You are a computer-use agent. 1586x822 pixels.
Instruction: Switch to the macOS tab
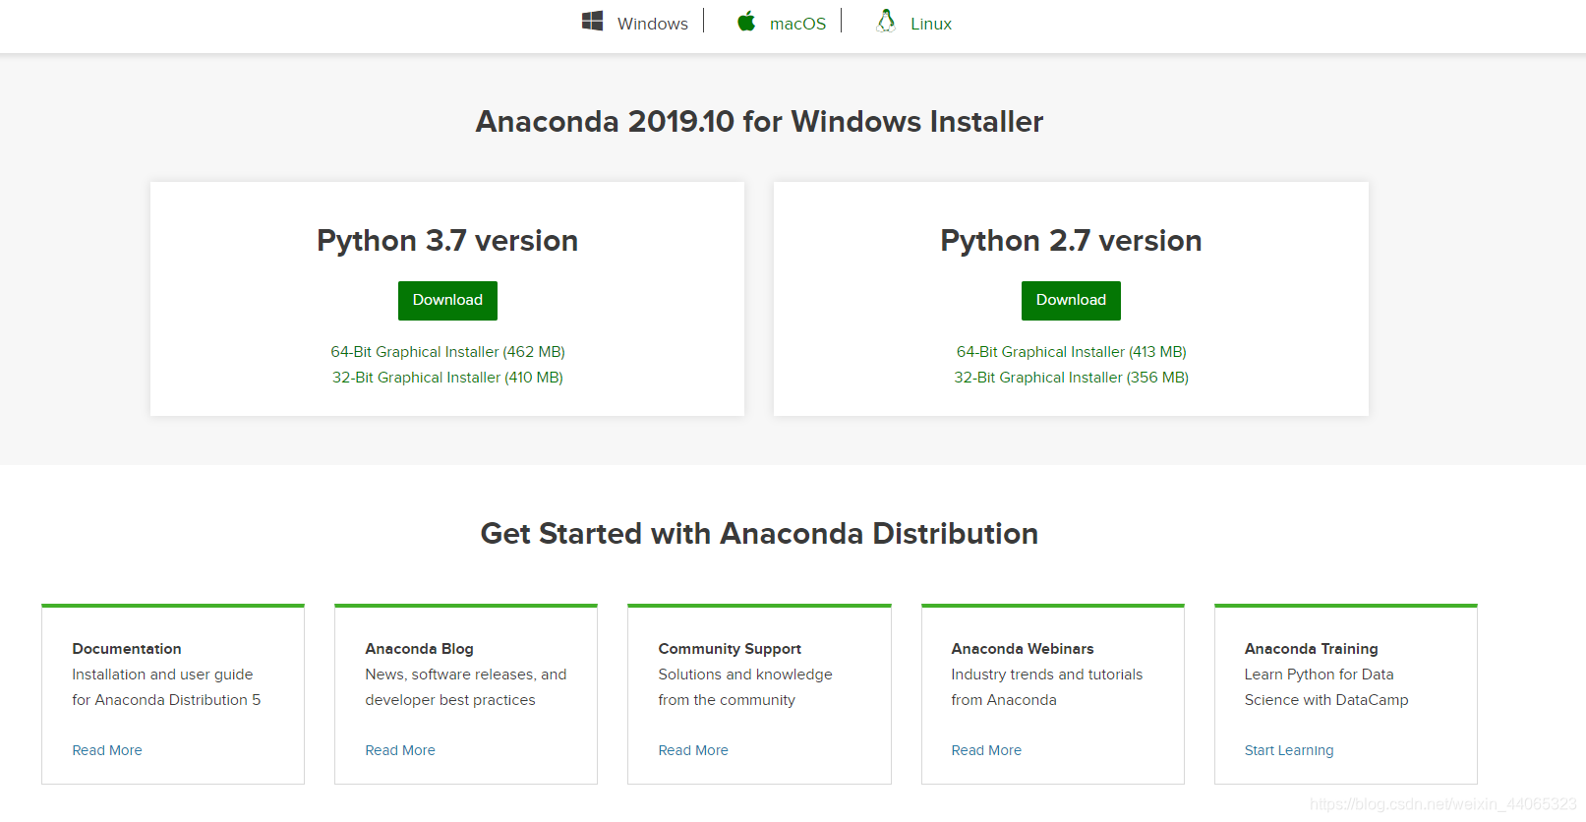pos(797,24)
